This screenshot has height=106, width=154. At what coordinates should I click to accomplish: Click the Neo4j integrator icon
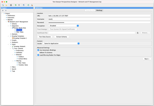13,28
